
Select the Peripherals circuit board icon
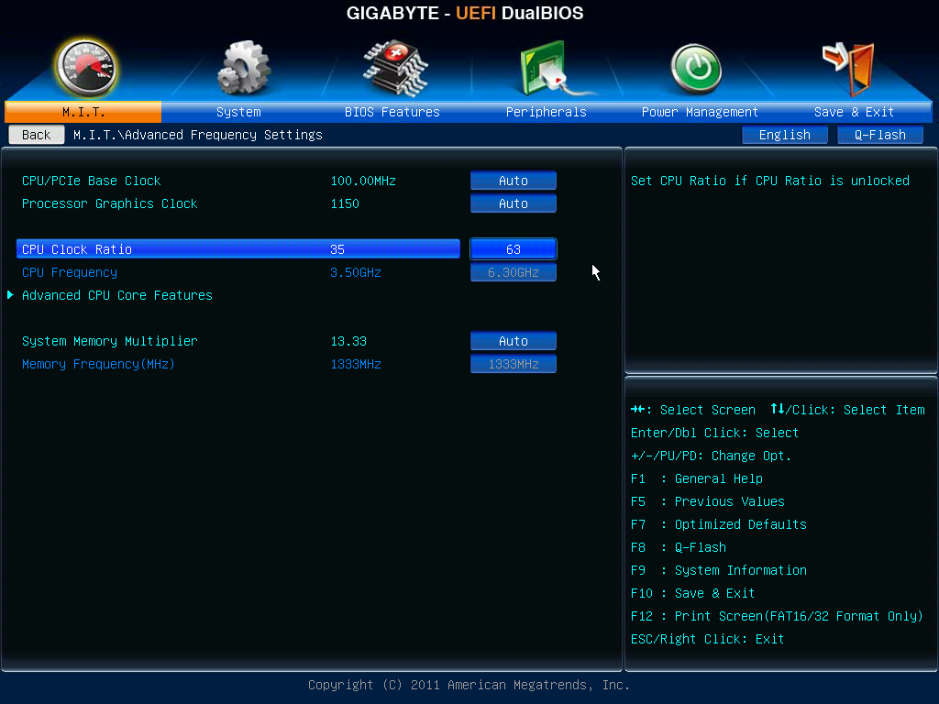coord(547,68)
